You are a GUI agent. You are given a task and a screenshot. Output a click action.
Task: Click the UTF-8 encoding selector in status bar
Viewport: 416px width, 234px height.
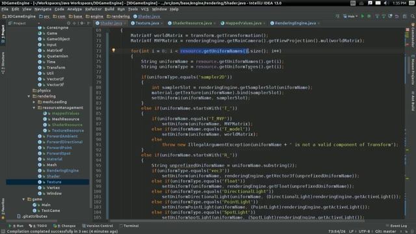click(x=364, y=231)
